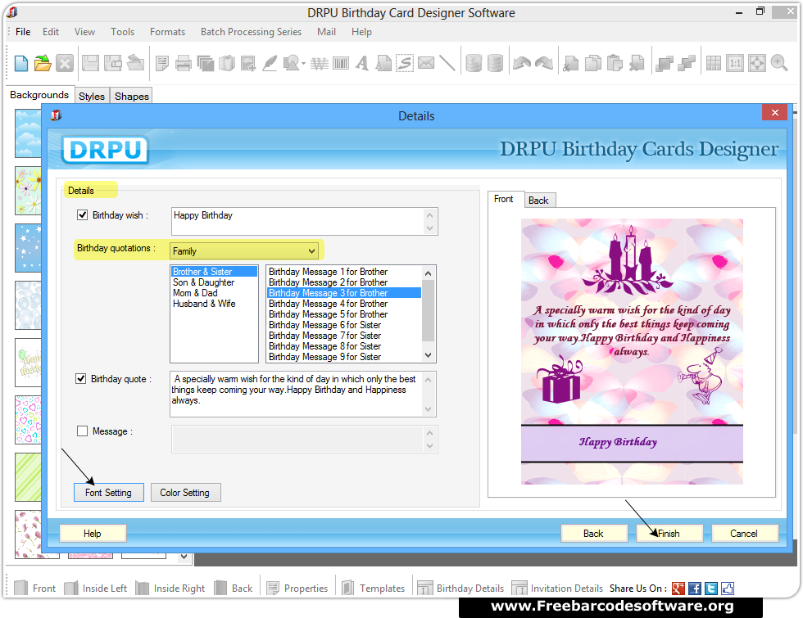
Task: Click the Color Setting button
Action: point(185,492)
